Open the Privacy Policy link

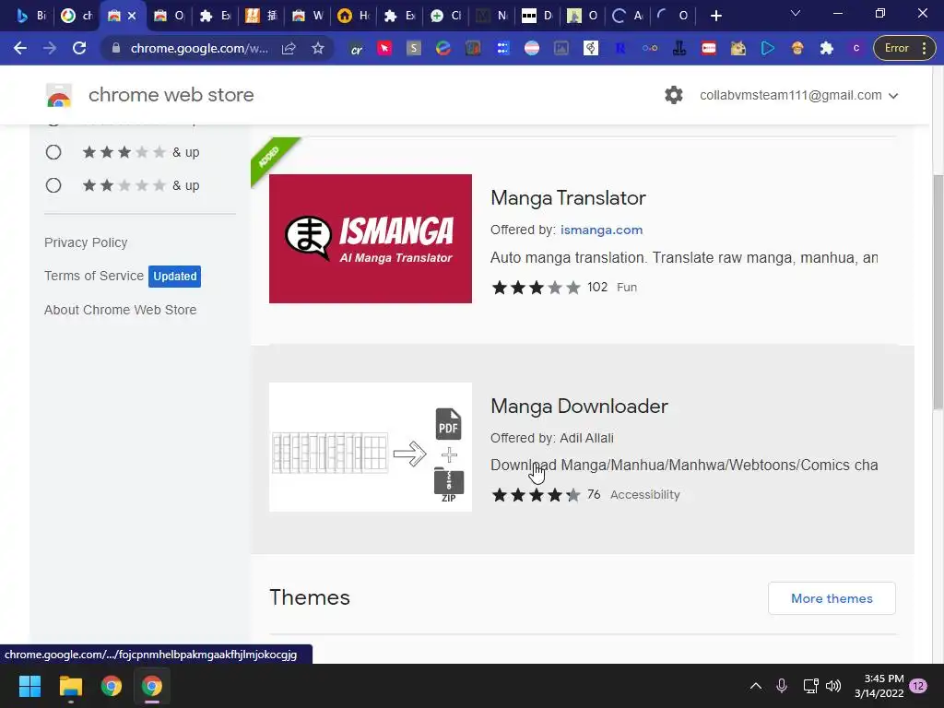pyautogui.click(x=86, y=242)
